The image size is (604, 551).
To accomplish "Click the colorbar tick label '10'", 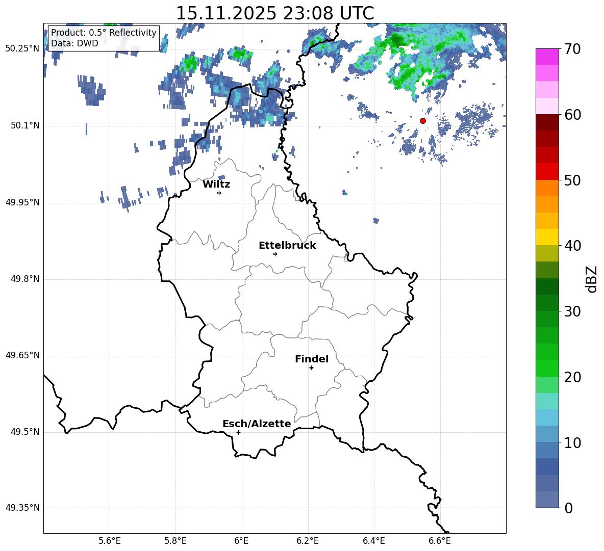I will tap(572, 442).
